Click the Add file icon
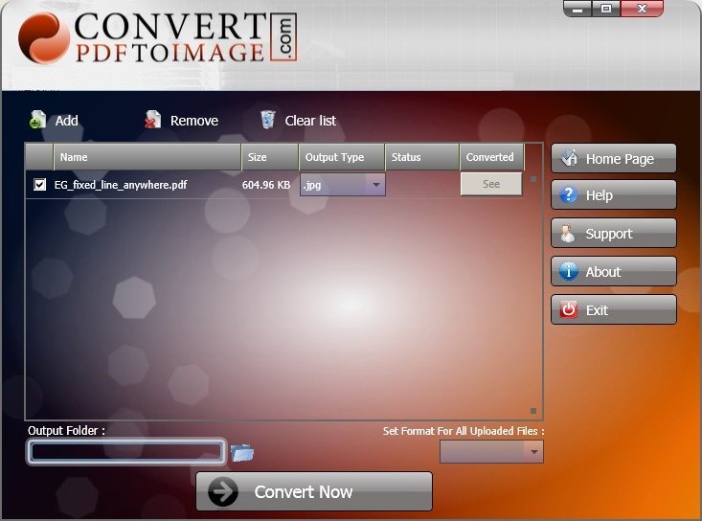702x521 pixels. point(37,120)
